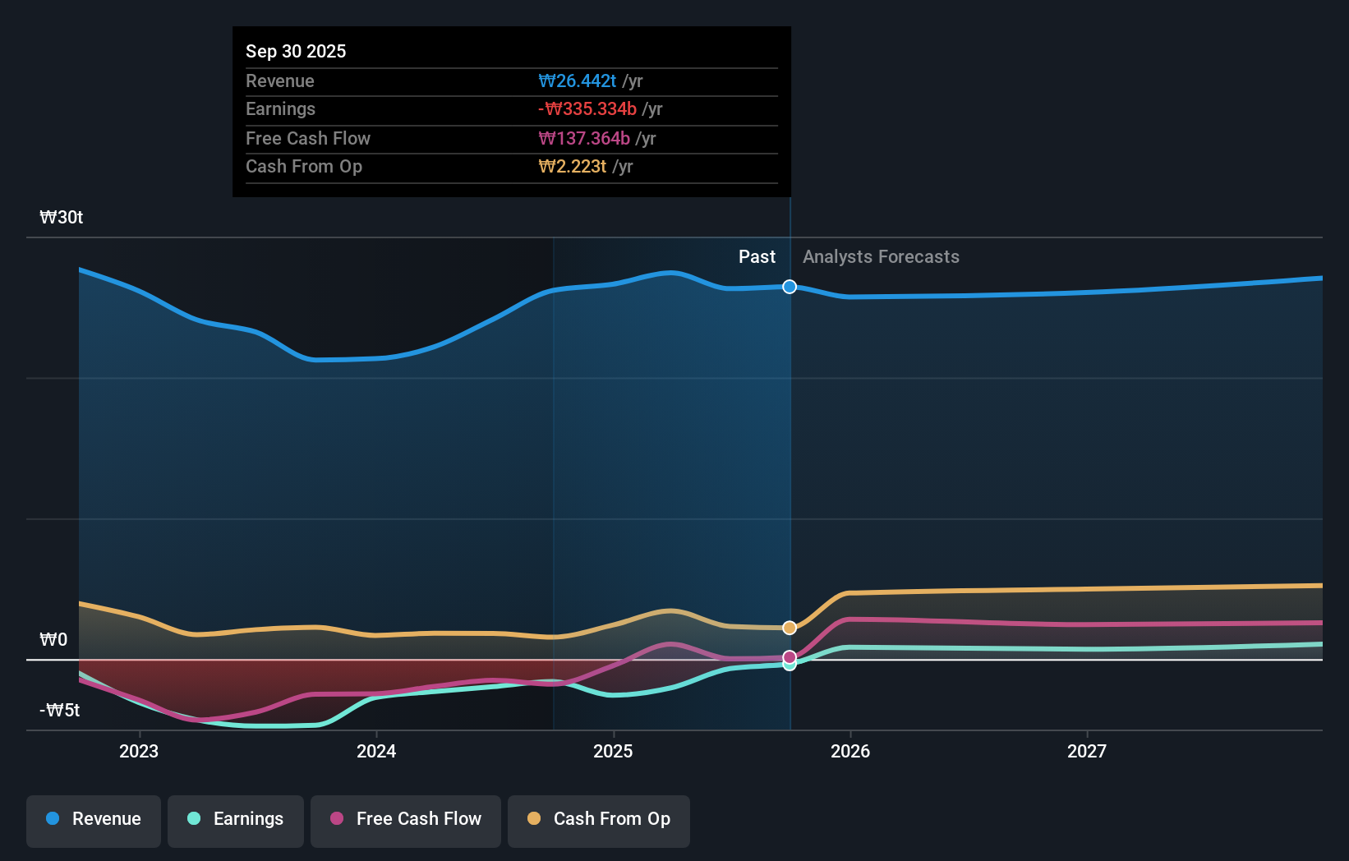
Task: Select the blue Revenue legend icon
Action: 51,819
